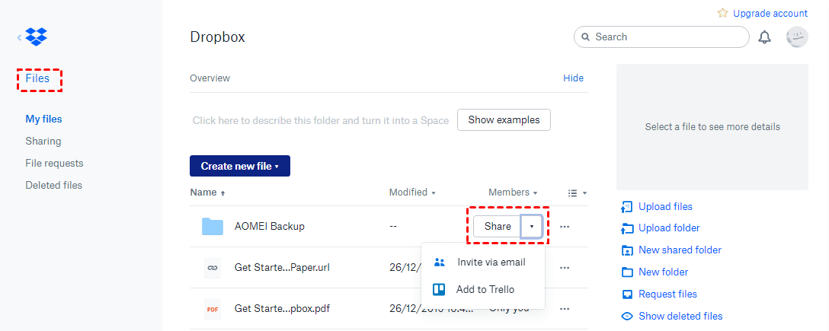Open the account avatar menu
The height and width of the screenshot is (331, 829).
tap(797, 37)
